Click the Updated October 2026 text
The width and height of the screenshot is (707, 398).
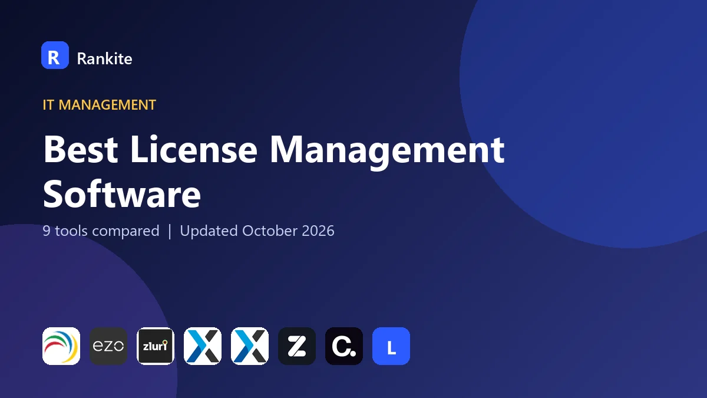pos(257,231)
